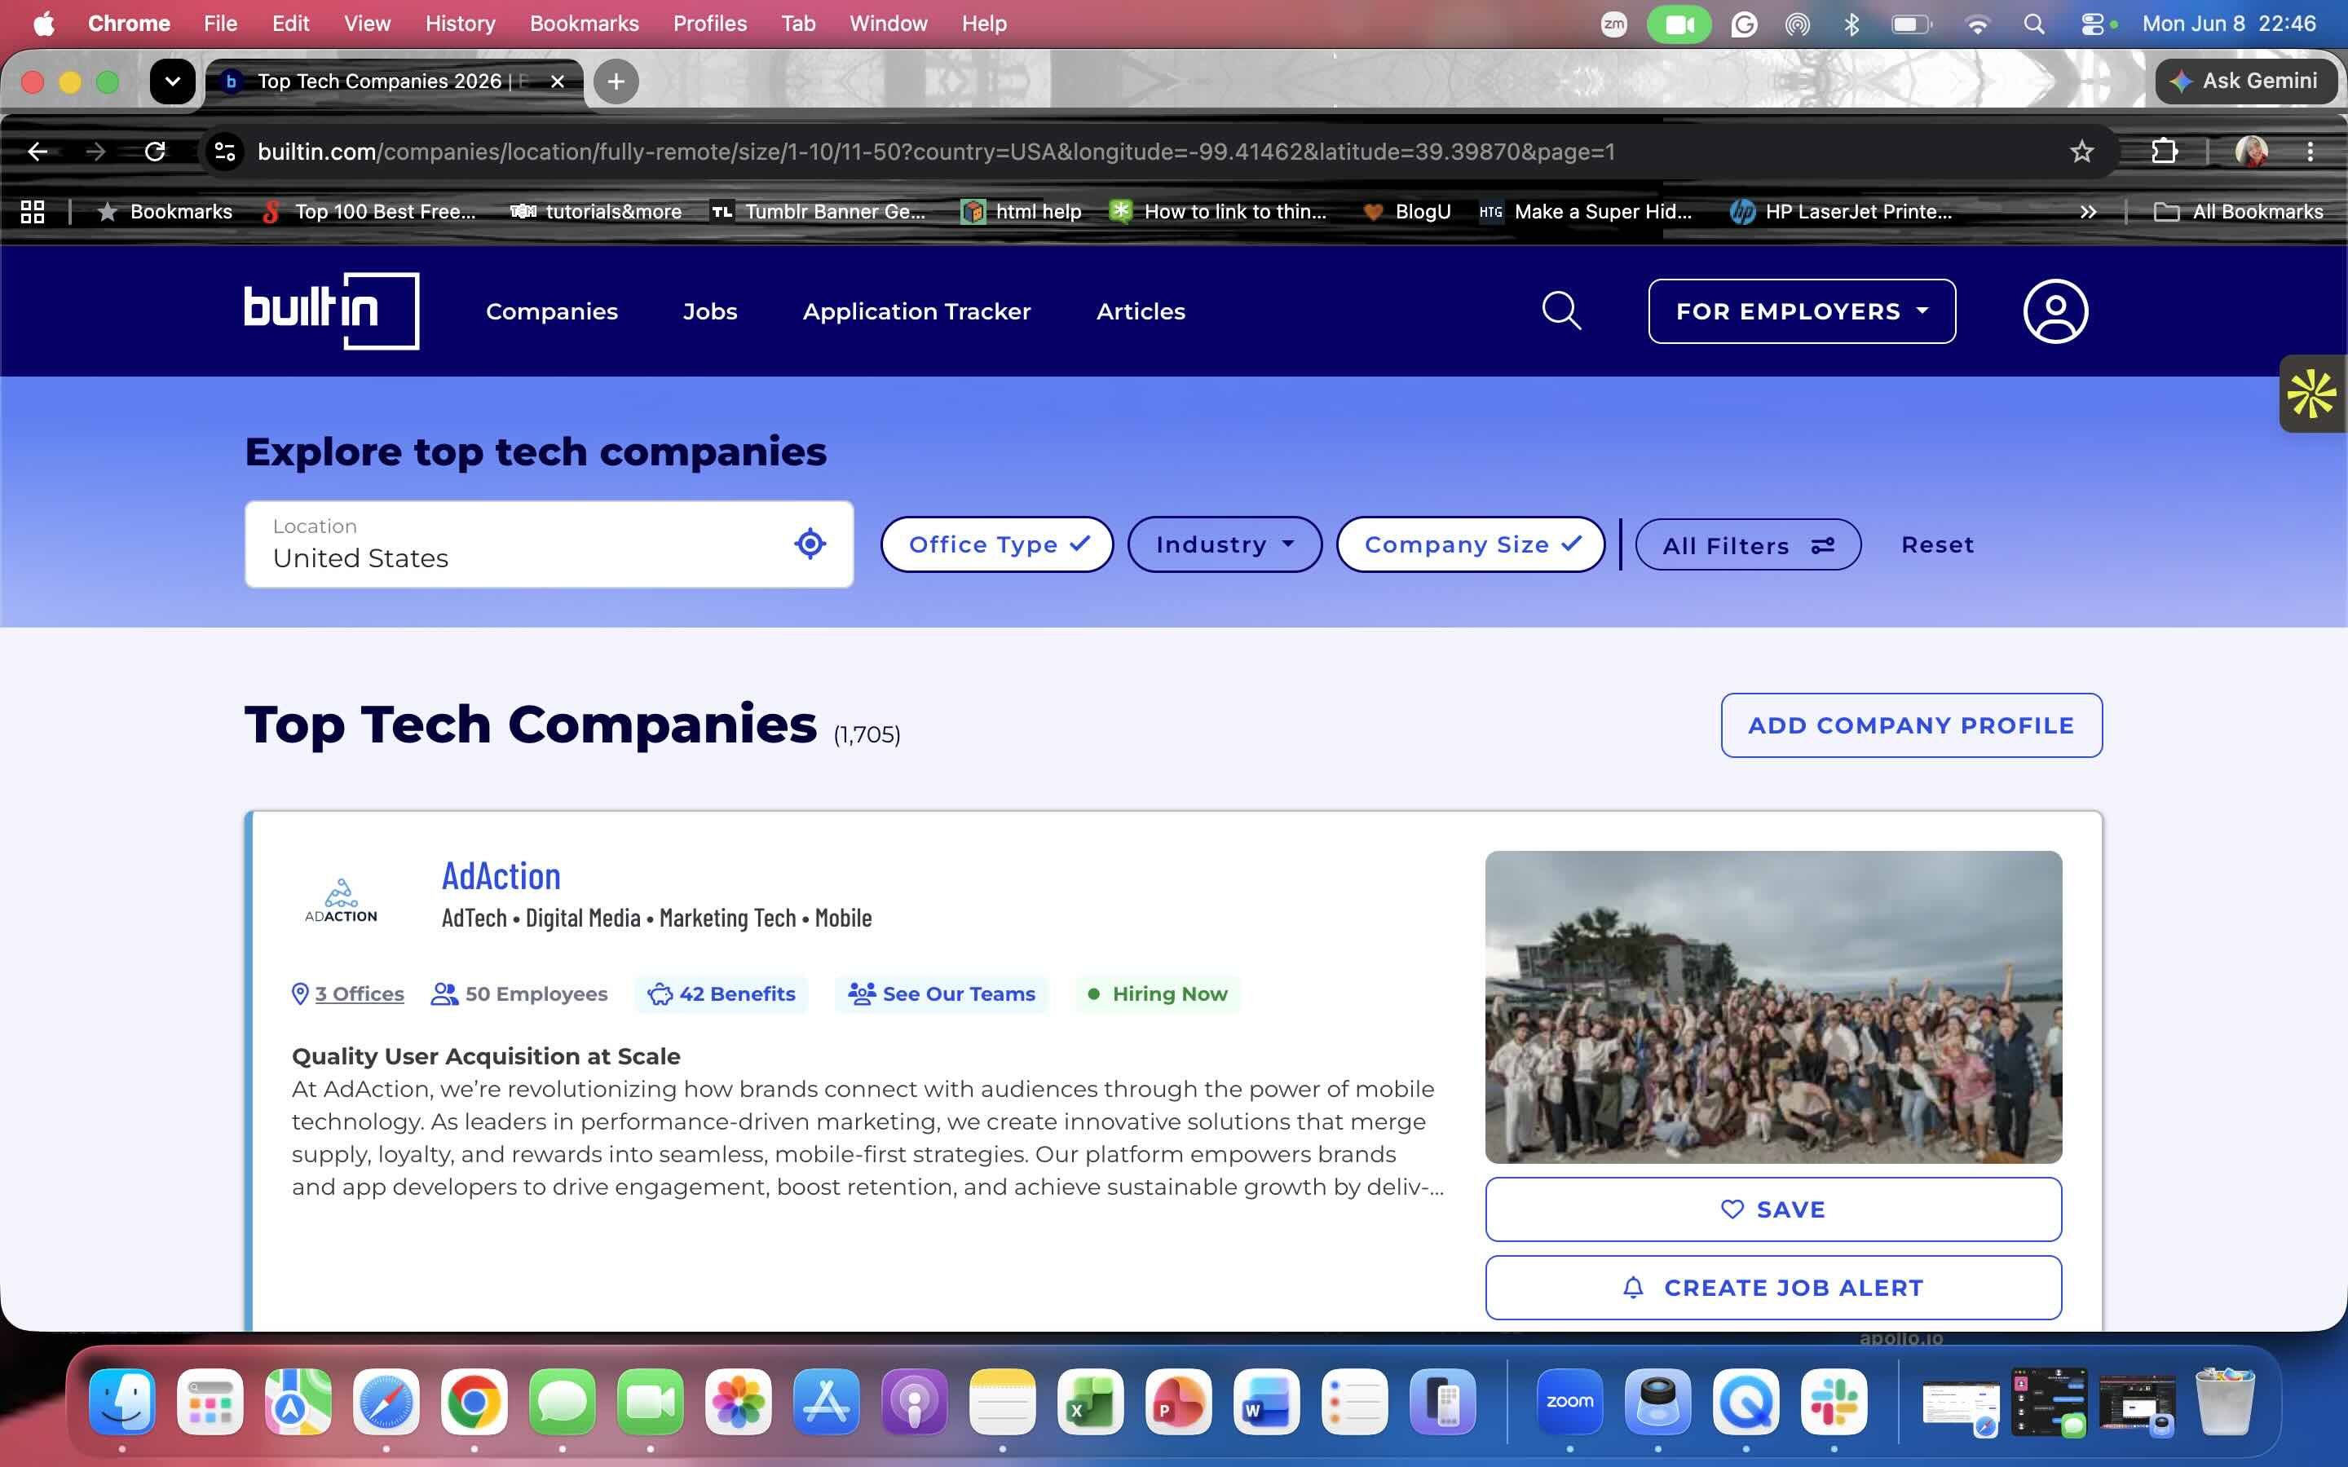Launch Zoom from the Dock
Image resolution: width=2348 pixels, height=1467 pixels.
coord(1570,1402)
